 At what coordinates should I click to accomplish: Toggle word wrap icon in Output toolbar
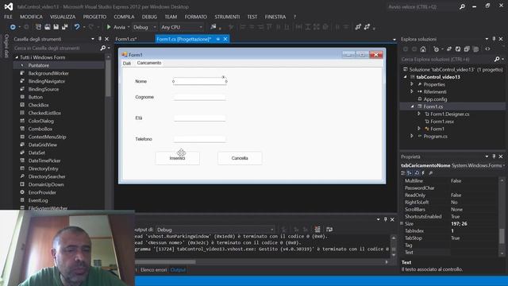point(329,230)
